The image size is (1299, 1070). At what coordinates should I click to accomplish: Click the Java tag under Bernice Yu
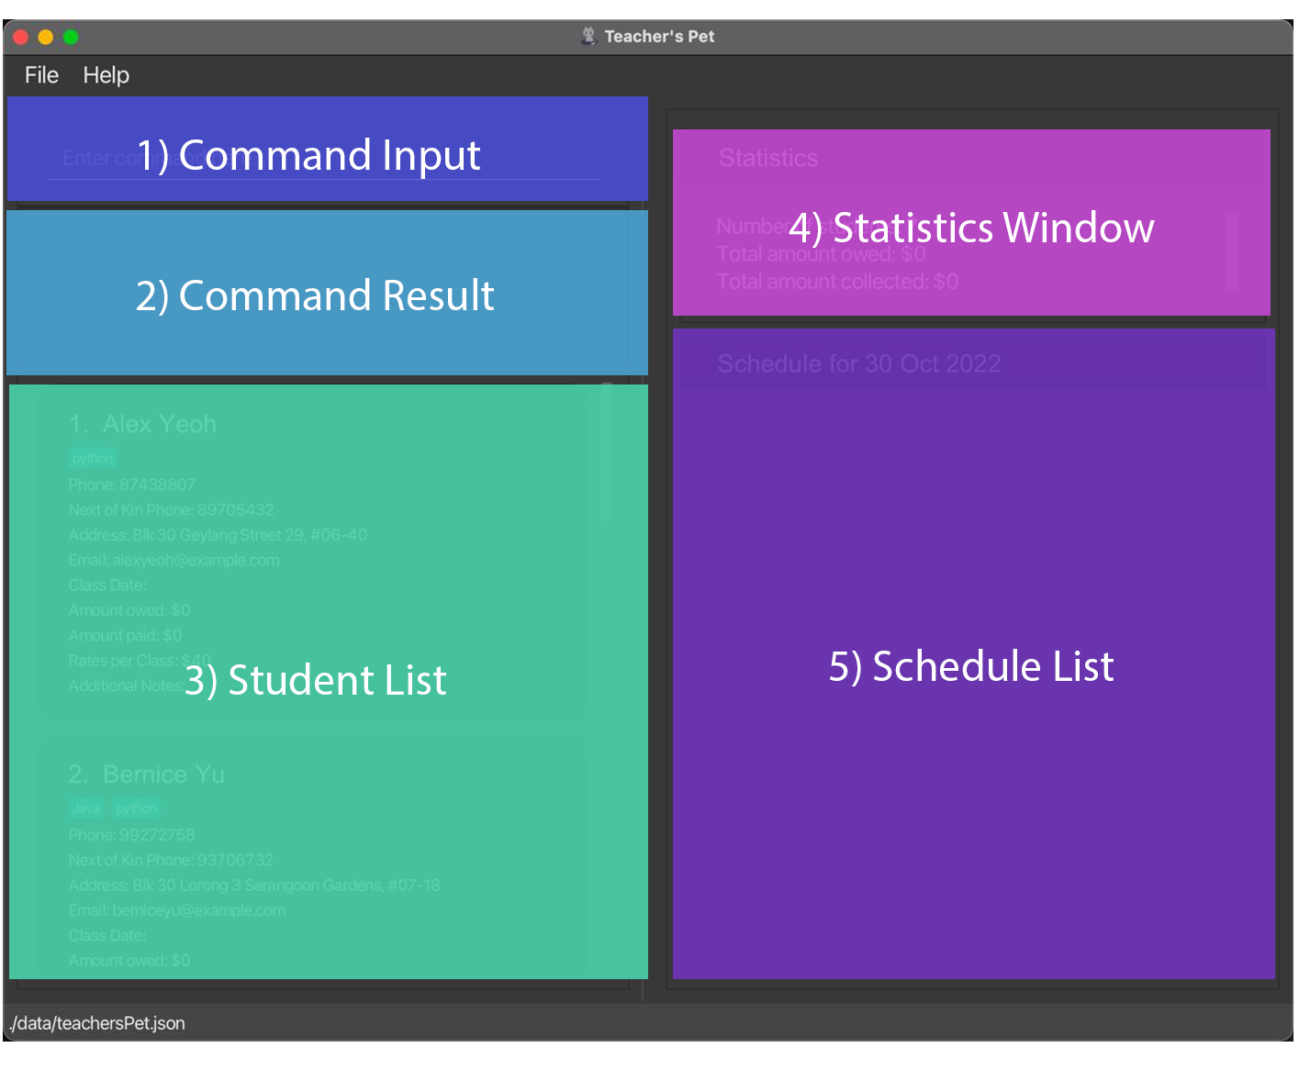click(86, 808)
